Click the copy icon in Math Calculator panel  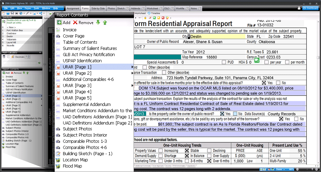pos(8,57)
